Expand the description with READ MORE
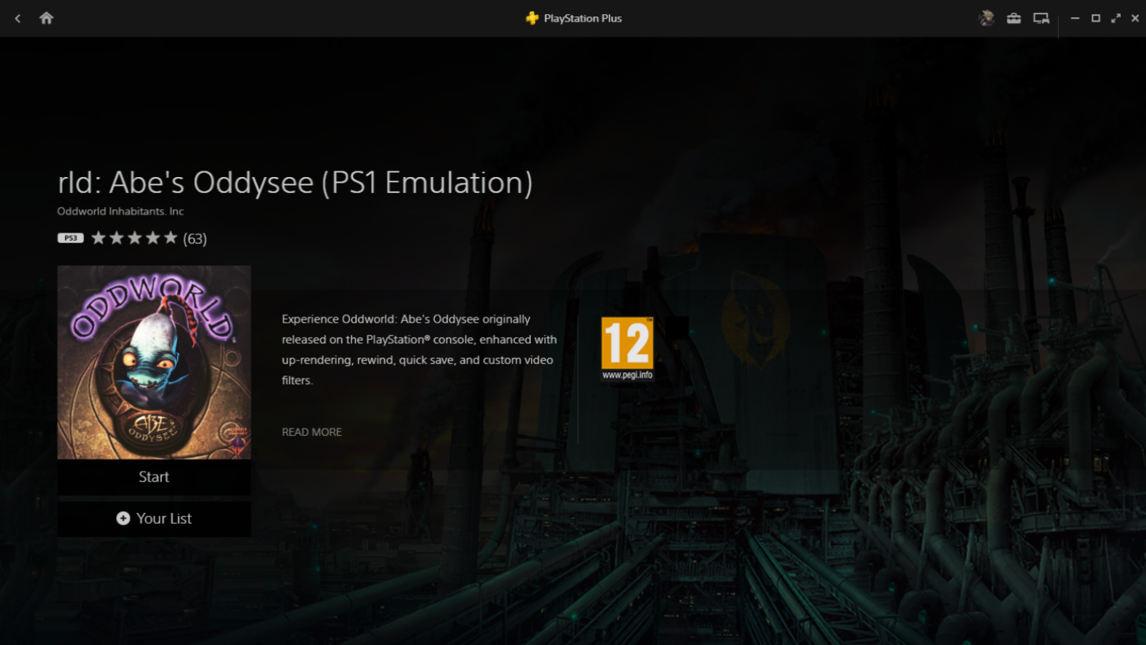1146x645 pixels. pos(312,431)
